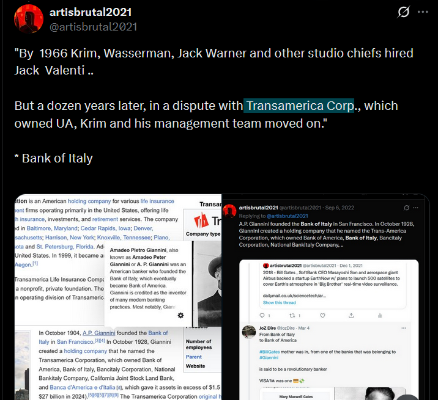Click the Mary Maxwell Gates image caption
The image size is (438, 400).
(296, 397)
